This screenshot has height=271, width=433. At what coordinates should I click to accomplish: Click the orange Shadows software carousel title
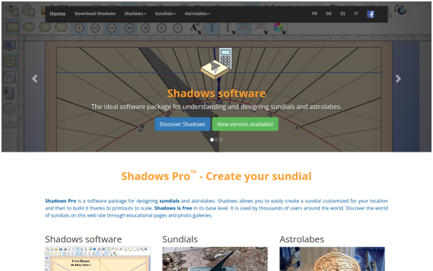pyautogui.click(x=216, y=93)
